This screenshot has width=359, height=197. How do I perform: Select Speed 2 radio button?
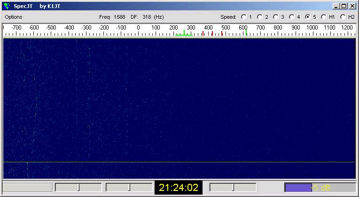260,17
